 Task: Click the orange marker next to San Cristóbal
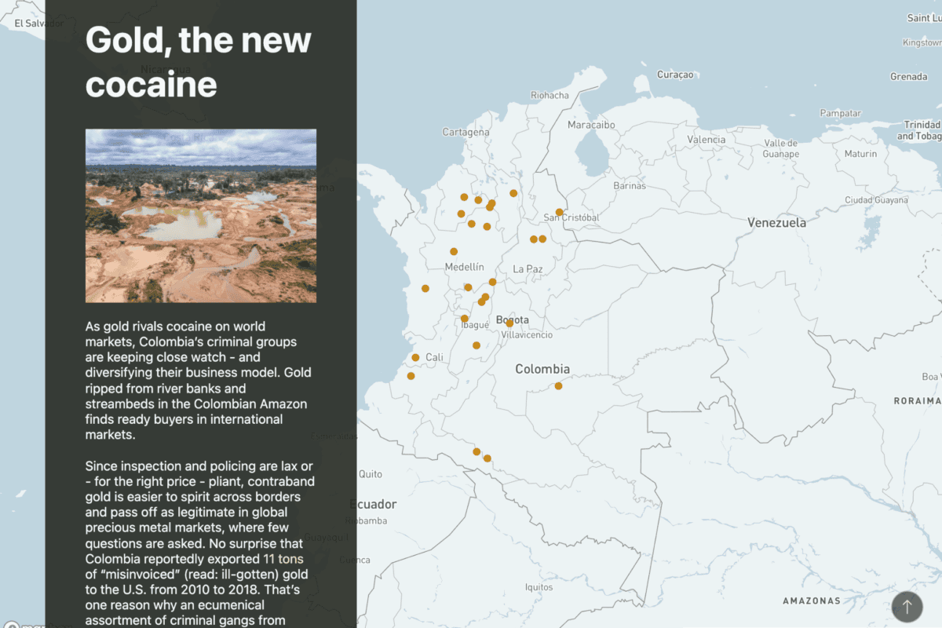pyautogui.click(x=560, y=212)
